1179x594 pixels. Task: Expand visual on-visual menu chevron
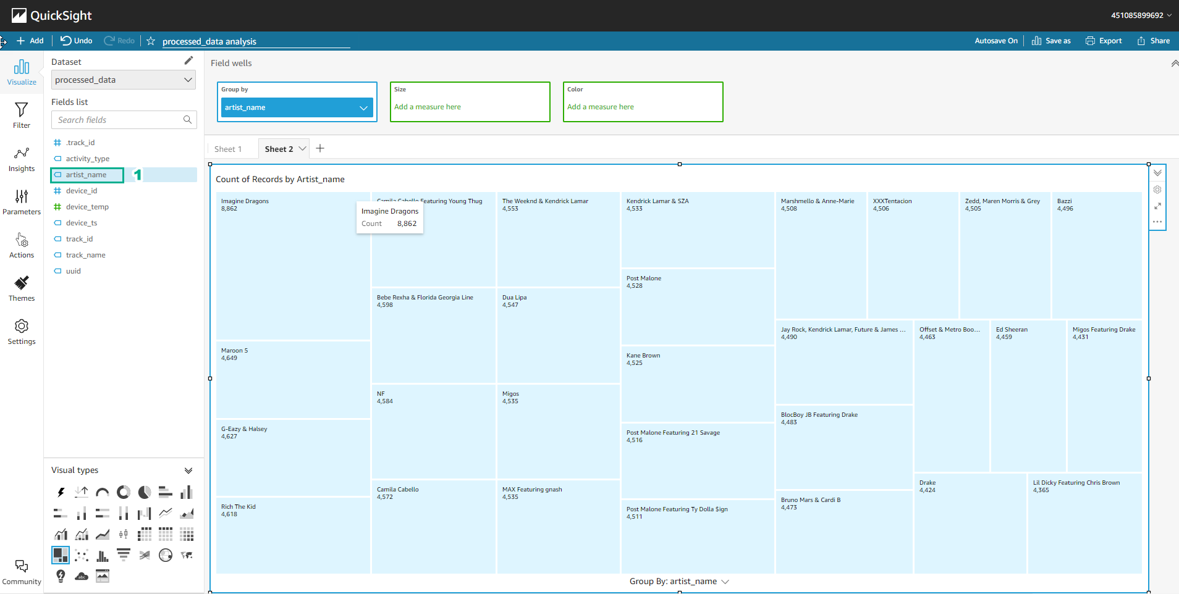coord(1157,173)
